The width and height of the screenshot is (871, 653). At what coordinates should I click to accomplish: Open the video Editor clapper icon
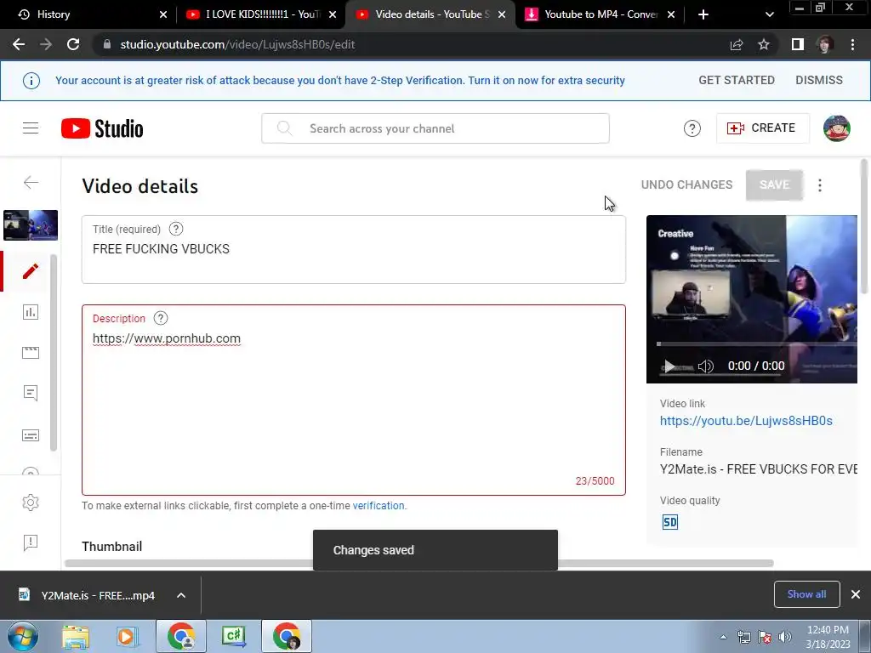[x=31, y=353]
